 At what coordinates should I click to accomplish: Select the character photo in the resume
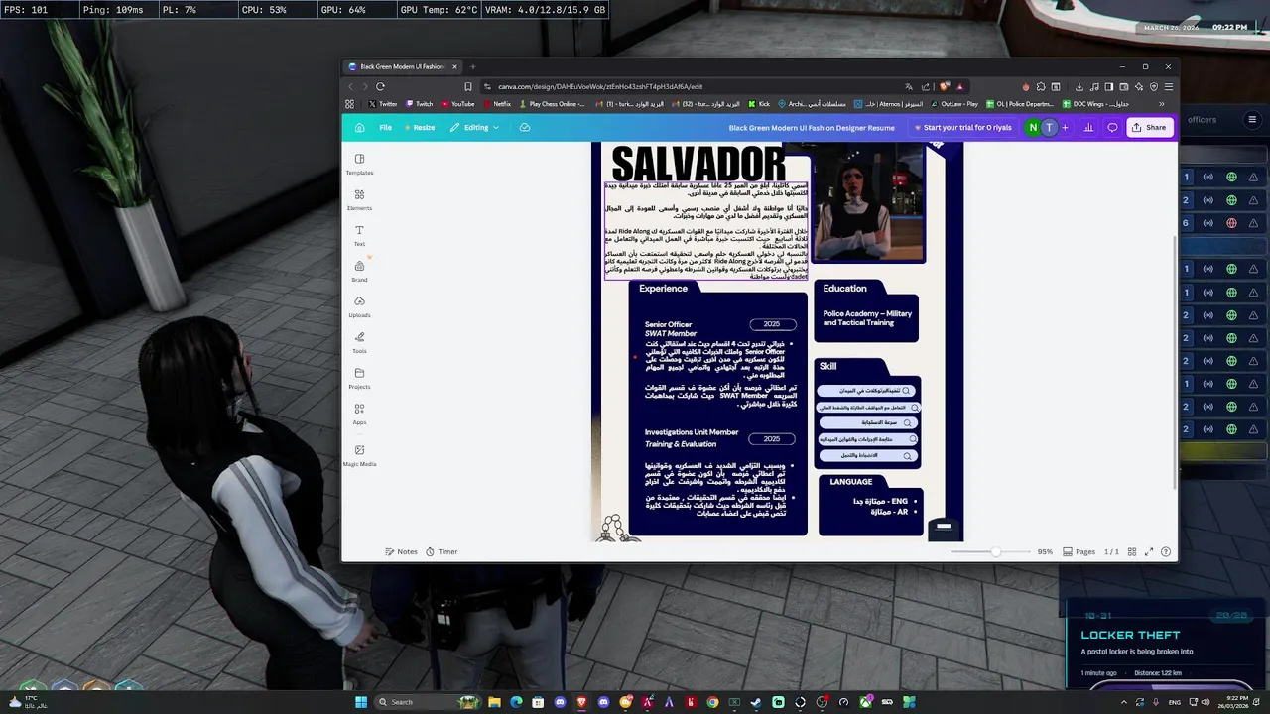868,203
